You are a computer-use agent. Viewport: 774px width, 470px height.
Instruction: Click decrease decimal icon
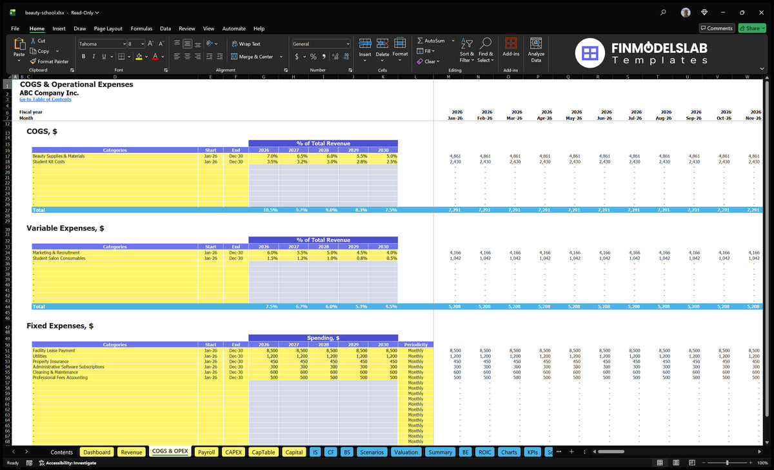pos(347,57)
